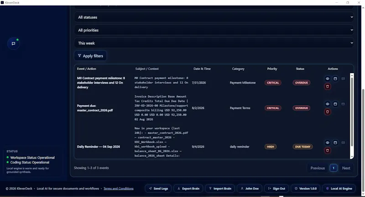Expand the All priorities dropdown
The height and width of the screenshot is (197, 365).
tap(214, 30)
